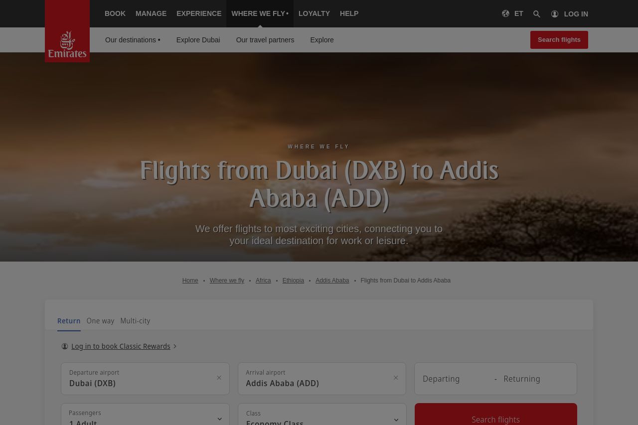Switch to the Multi-city tab
This screenshot has height=425, width=638.
click(x=135, y=321)
